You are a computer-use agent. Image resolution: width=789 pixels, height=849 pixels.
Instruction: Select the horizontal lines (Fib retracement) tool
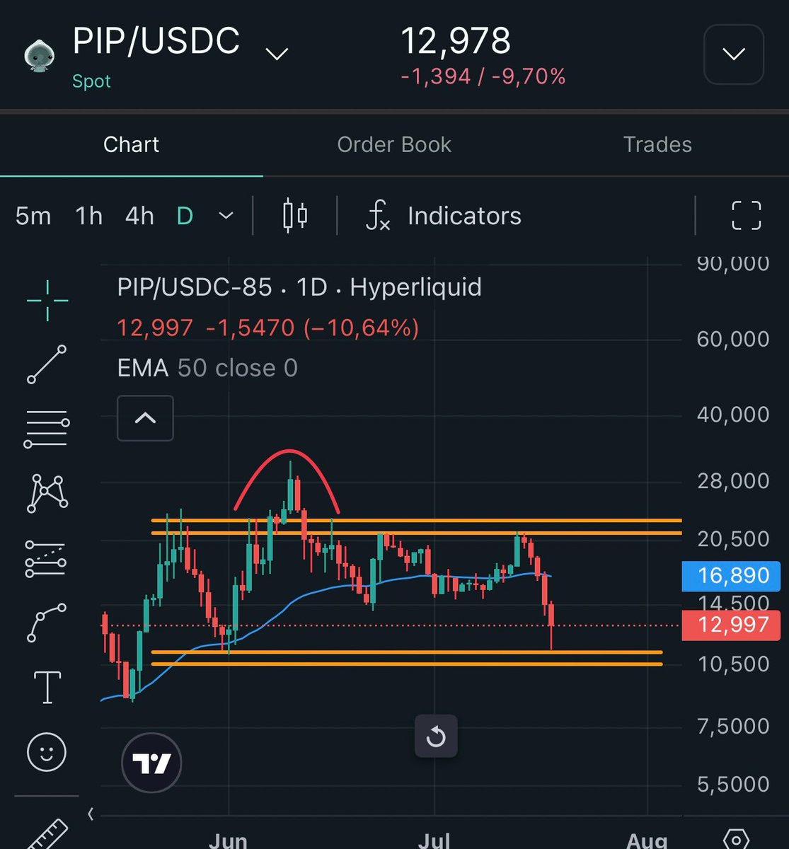47,429
